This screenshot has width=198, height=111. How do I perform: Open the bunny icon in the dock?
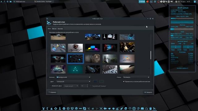tap(43, 109)
